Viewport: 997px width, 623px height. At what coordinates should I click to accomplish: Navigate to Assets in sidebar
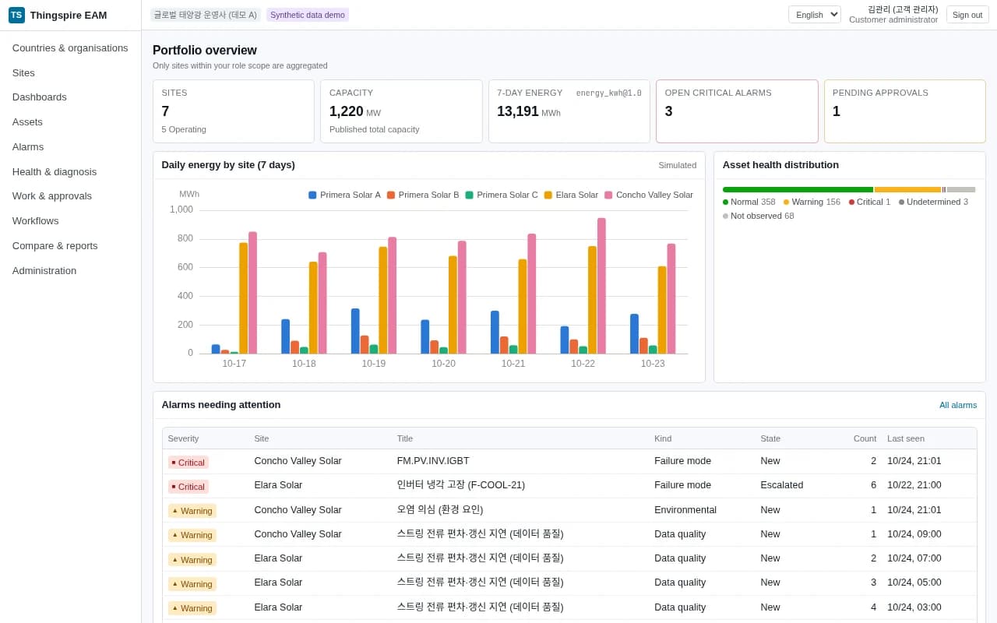[27, 122]
